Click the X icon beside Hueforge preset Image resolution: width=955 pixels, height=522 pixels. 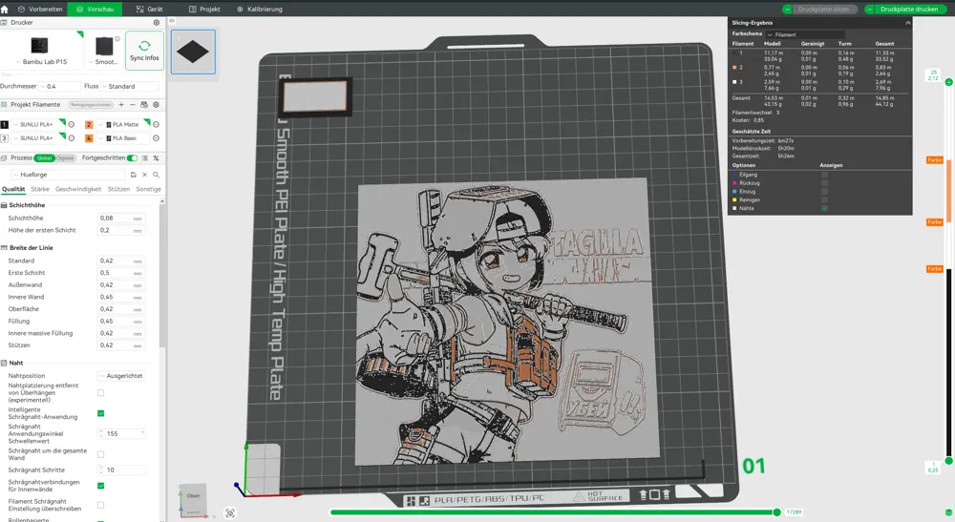145,175
